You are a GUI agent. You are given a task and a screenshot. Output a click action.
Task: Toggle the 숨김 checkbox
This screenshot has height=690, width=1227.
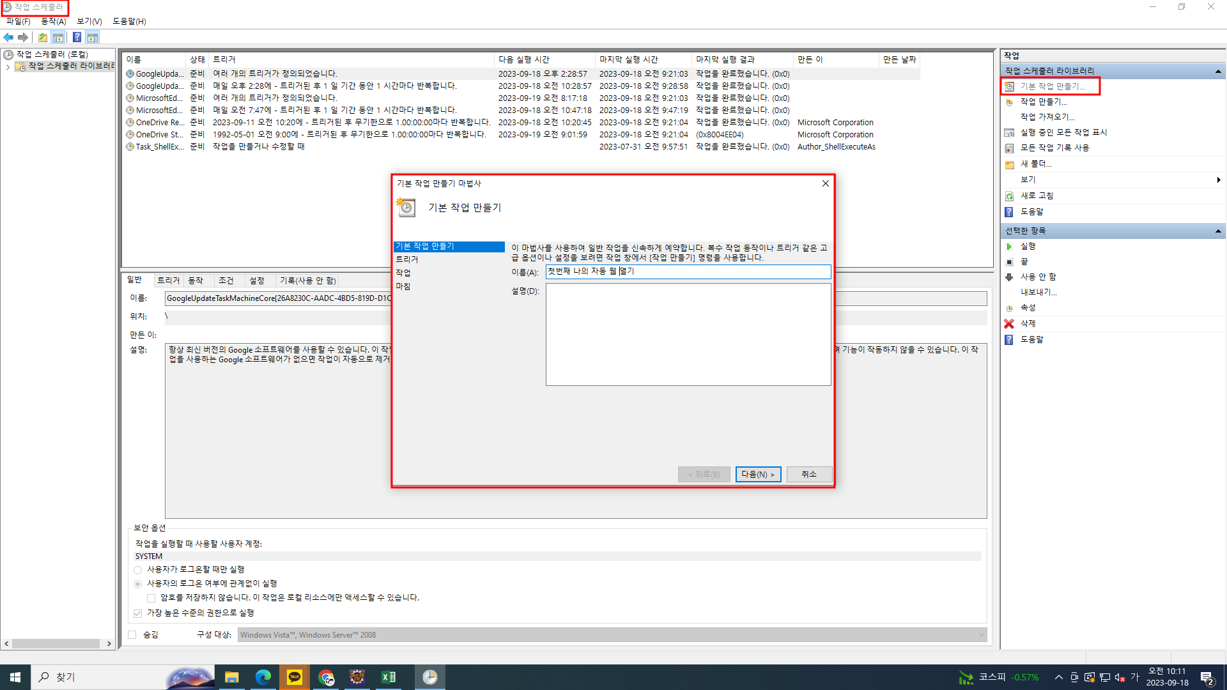(x=132, y=634)
